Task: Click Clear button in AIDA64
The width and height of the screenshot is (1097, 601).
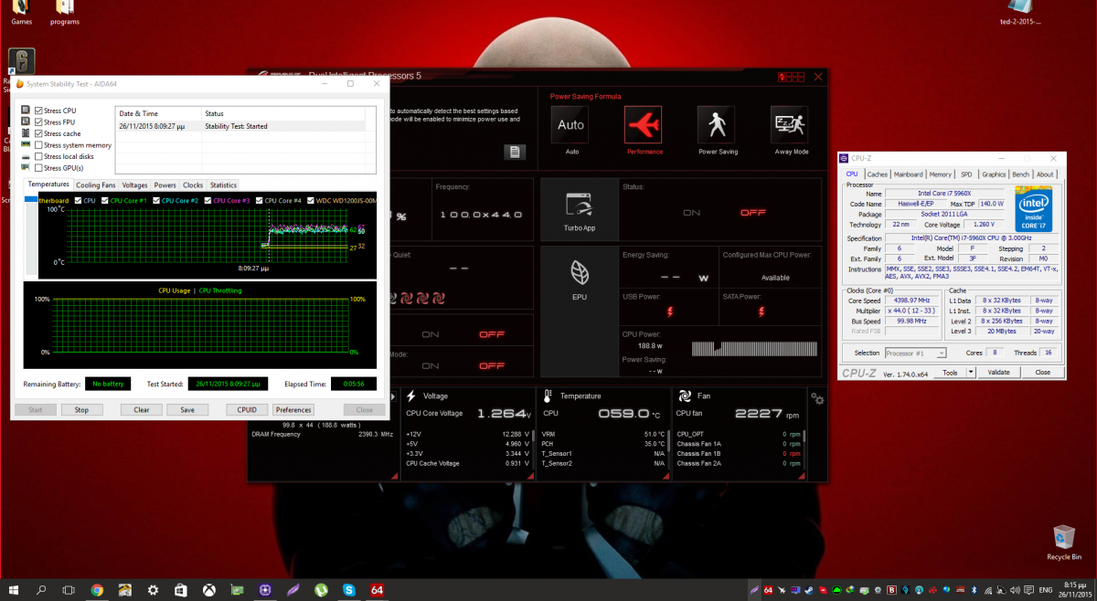Action: (x=141, y=410)
